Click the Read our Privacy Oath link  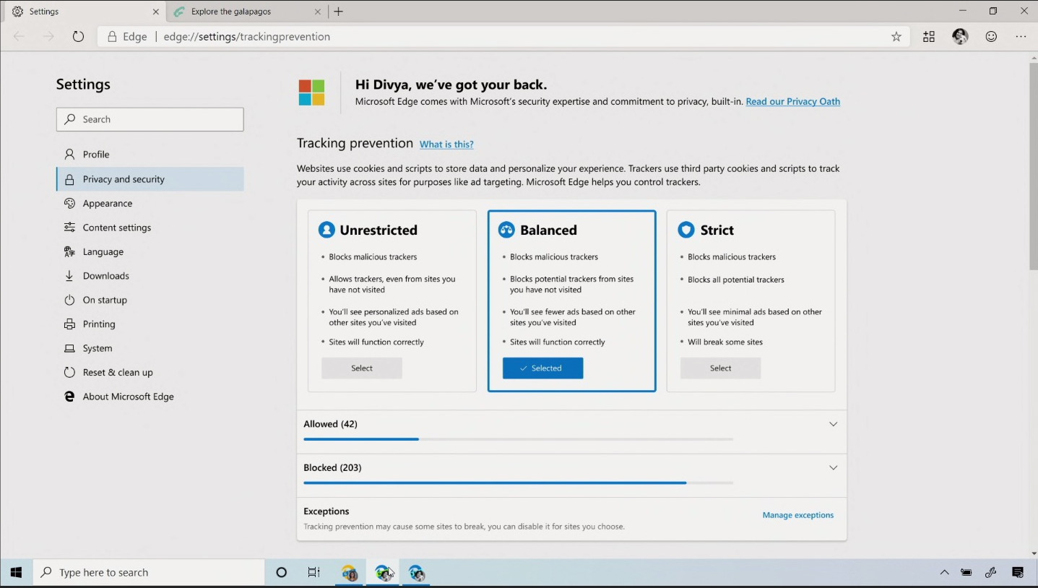click(x=792, y=102)
